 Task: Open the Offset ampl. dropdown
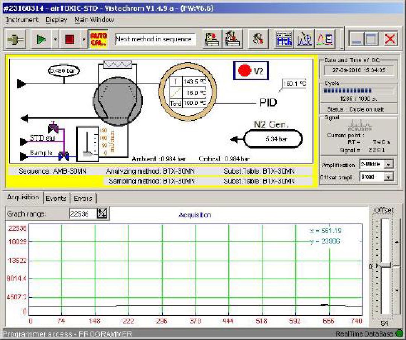click(x=389, y=176)
